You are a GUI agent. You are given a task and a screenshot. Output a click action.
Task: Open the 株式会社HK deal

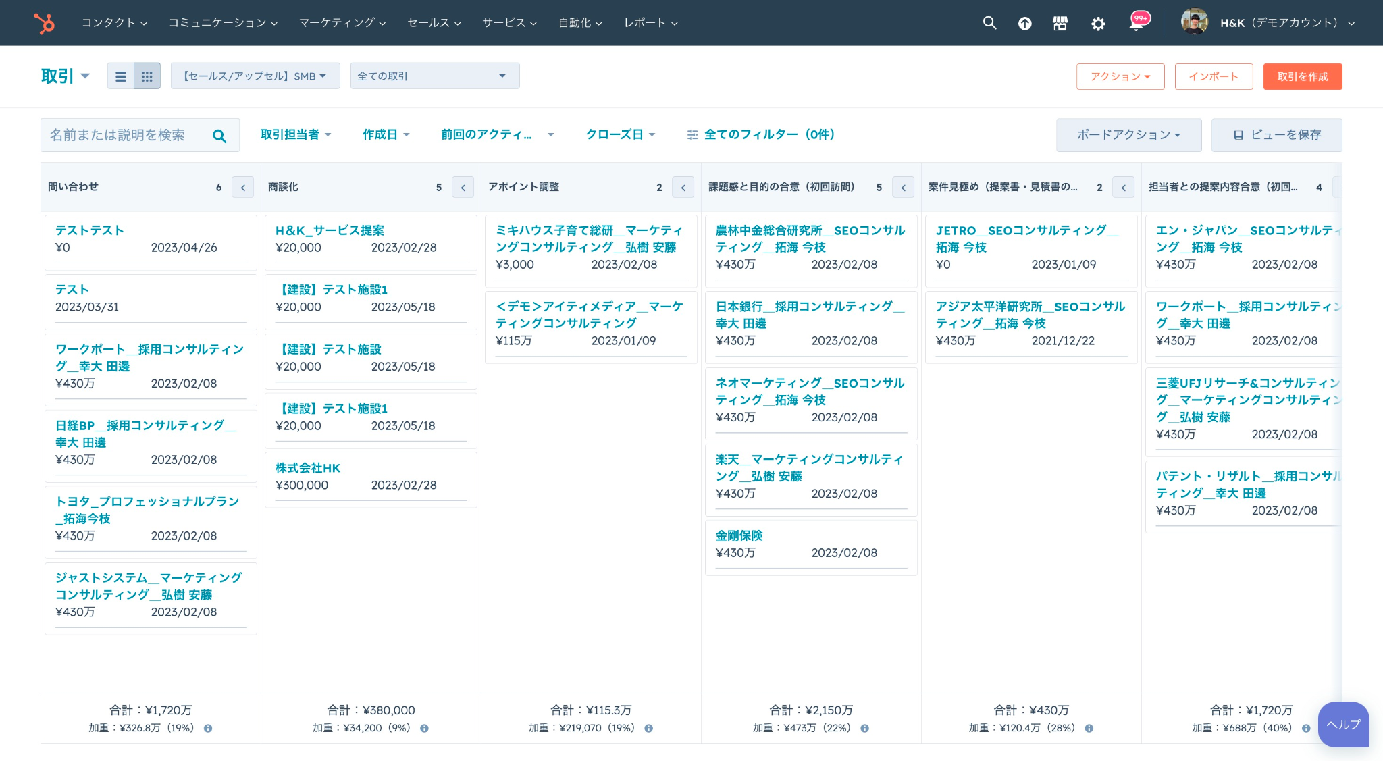[x=308, y=469]
